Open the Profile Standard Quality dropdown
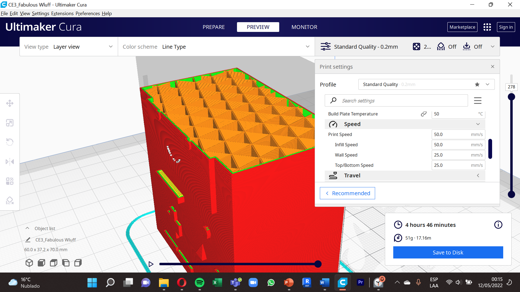This screenshot has width=520, height=292. click(x=426, y=84)
